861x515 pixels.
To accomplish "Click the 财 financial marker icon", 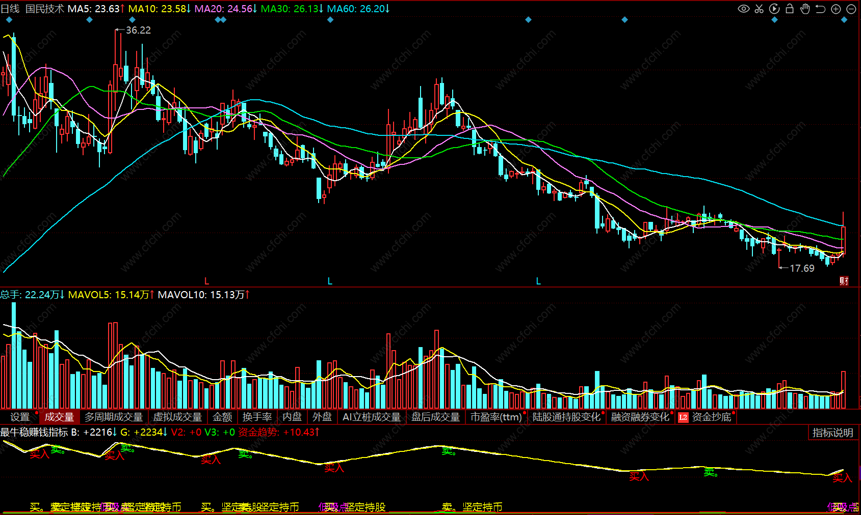I will point(844,281).
